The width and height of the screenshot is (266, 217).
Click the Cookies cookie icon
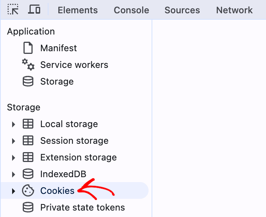click(28, 190)
